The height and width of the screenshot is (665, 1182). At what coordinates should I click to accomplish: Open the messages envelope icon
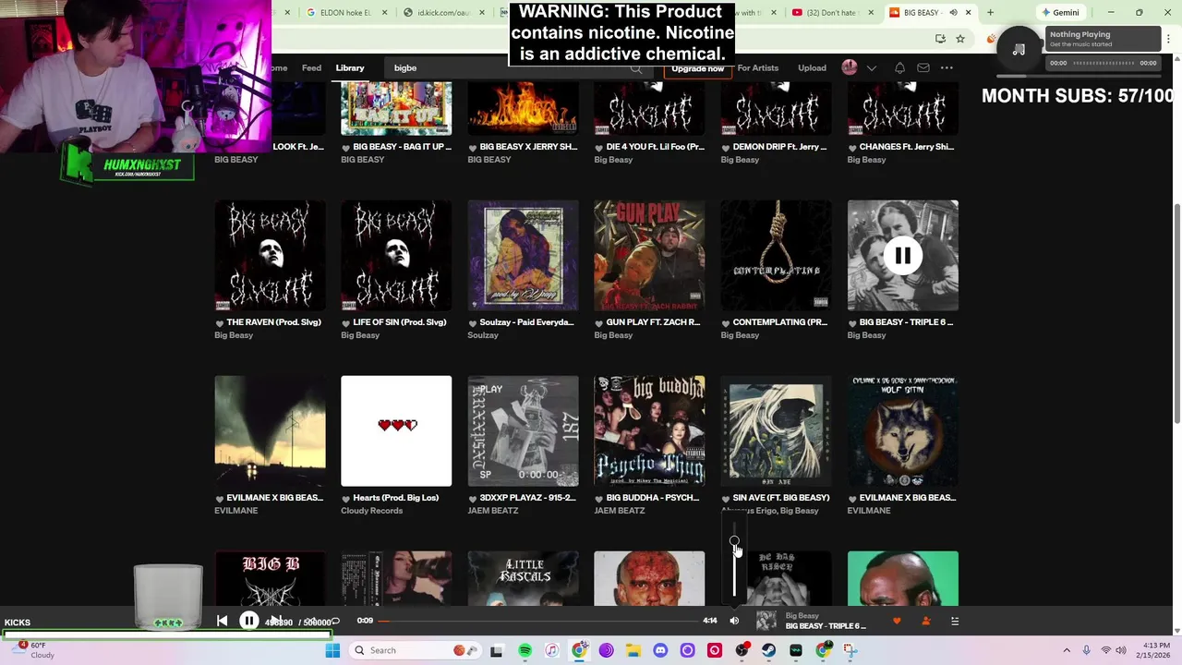[923, 67]
